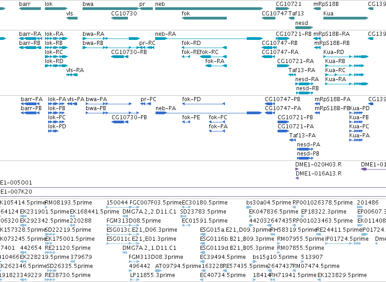Screen dimensions: 386x282
Task: Open the mRpS18B-RB transcript label
Action: point(332,43)
